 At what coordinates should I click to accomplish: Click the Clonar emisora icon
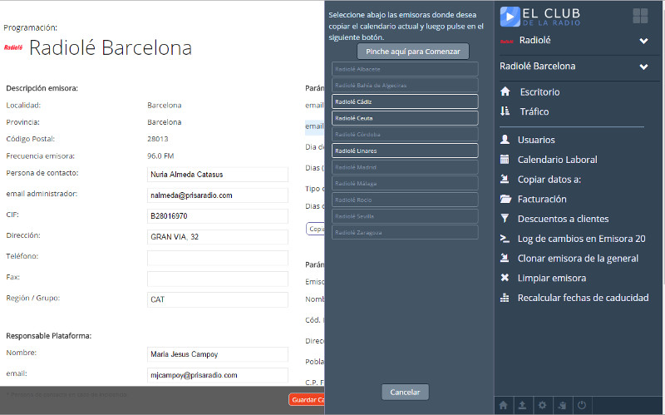[505, 258]
